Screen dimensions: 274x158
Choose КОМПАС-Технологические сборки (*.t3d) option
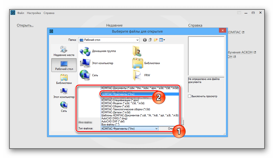click(x=140, y=109)
